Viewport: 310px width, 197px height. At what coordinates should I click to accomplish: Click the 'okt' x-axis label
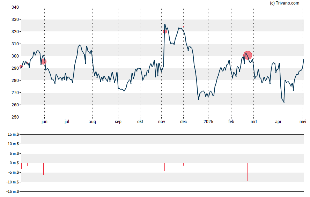140,122
